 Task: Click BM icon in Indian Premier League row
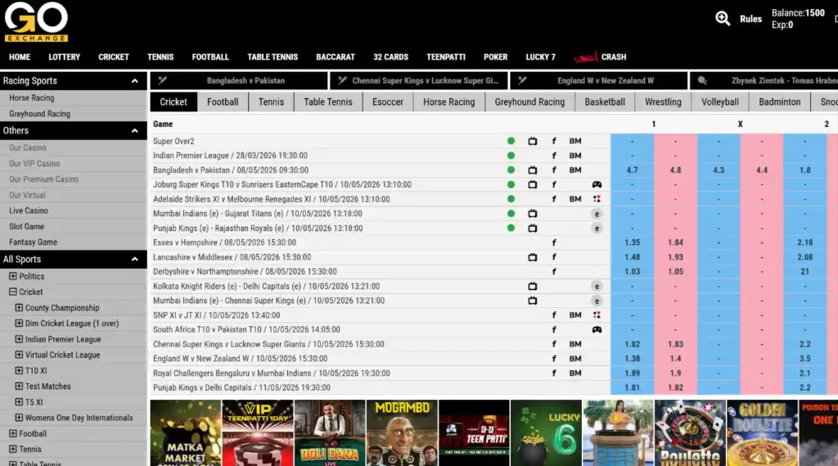tap(575, 156)
